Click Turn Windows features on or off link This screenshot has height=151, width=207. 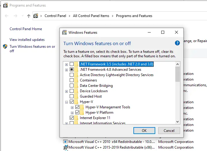tap(32, 49)
